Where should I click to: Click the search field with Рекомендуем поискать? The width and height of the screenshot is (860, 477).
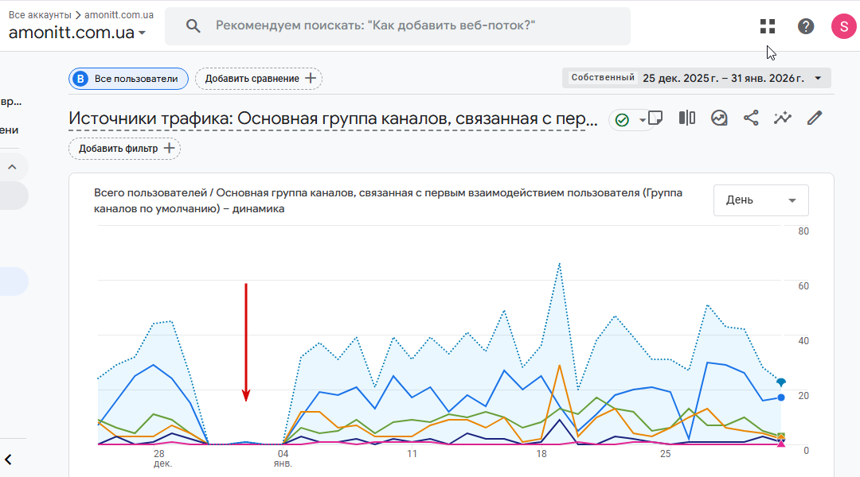(x=397, y=26)
